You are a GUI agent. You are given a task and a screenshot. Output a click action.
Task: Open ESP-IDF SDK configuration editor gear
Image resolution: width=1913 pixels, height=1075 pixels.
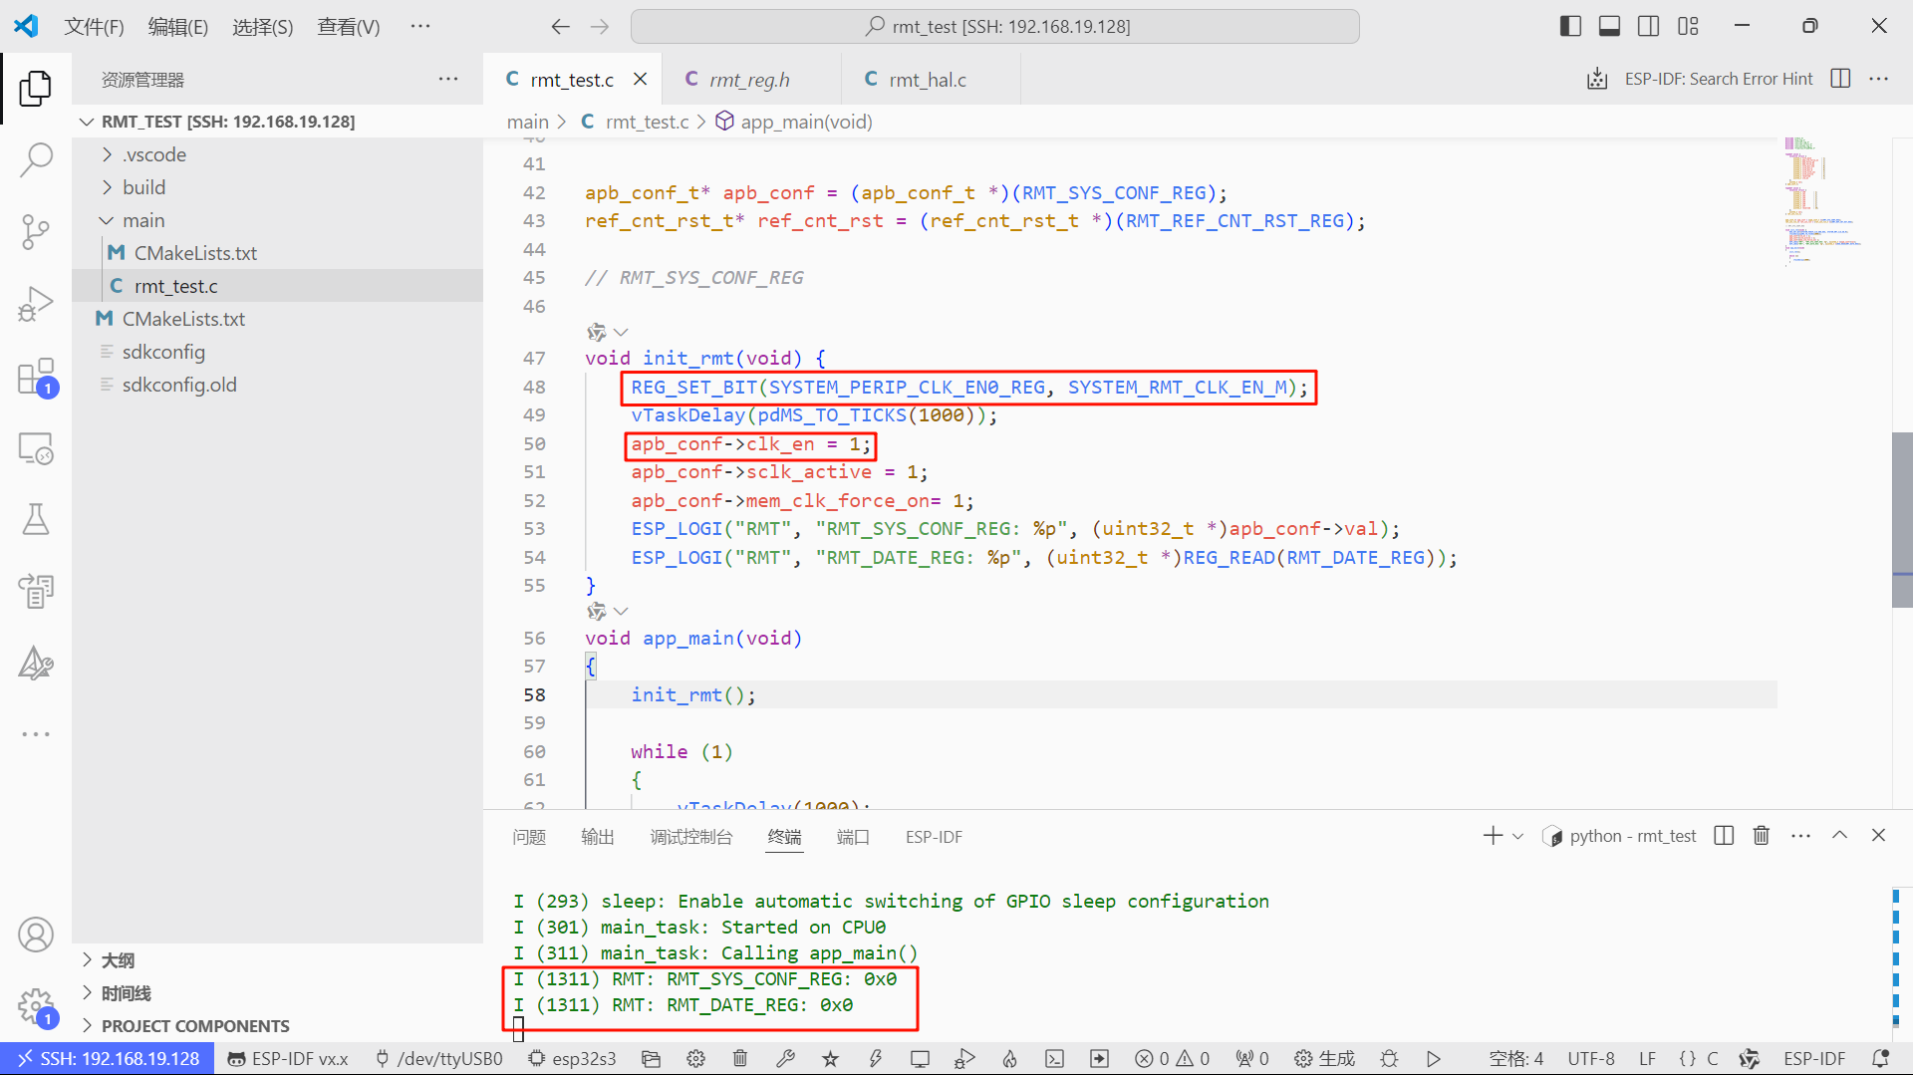(x=695, y=1058)
